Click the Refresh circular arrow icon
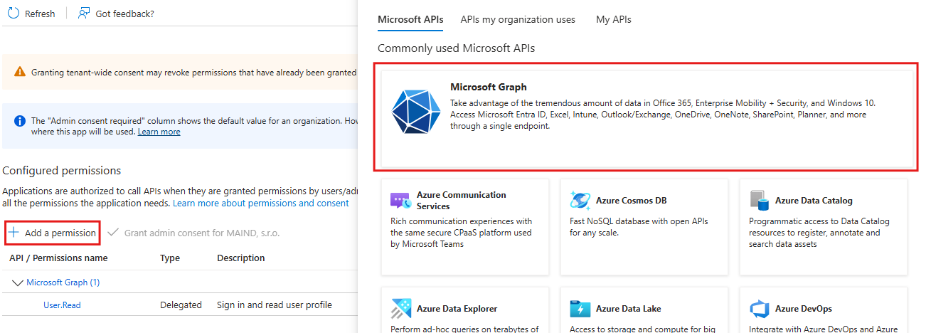 pos(13,13)
